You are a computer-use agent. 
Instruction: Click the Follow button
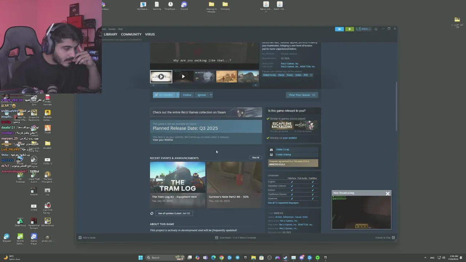(187, 95)
